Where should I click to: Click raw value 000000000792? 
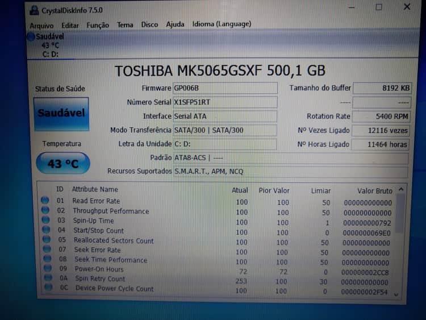pyautogui.click(x=367, y=223)
